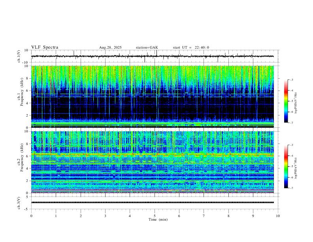Click time axis tick label "6"
313x242 pixels.
[179, 216]
